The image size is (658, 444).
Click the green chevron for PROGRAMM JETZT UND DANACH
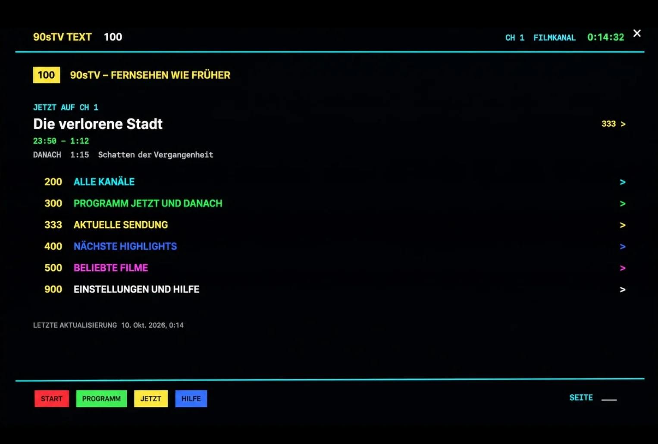pyautogui.click(x=622, y=203)
